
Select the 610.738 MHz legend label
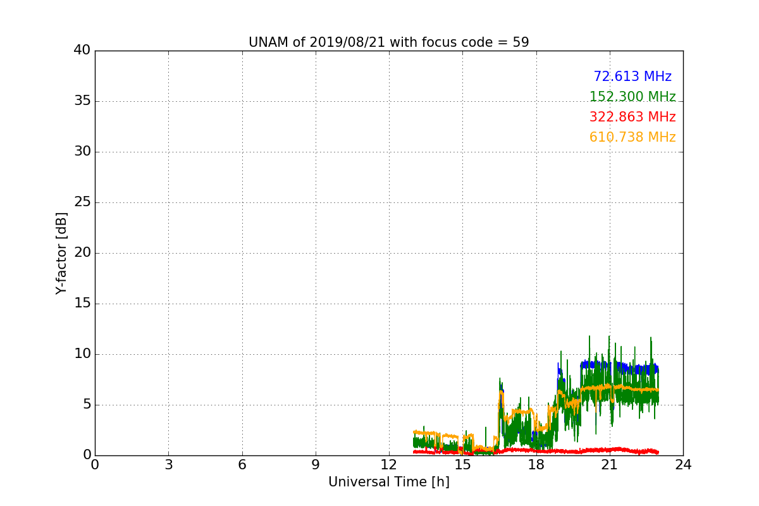632,137
